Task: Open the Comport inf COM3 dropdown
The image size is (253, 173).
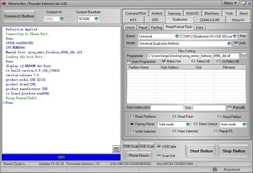Action: (62, 19)
